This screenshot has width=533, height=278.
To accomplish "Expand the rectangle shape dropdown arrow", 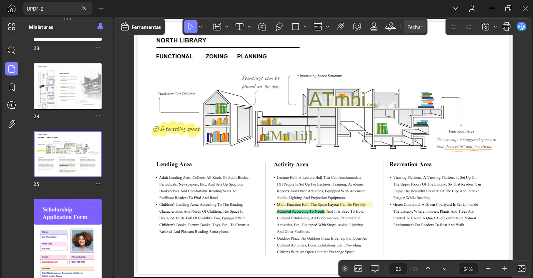I will click(x=305, y=27).
